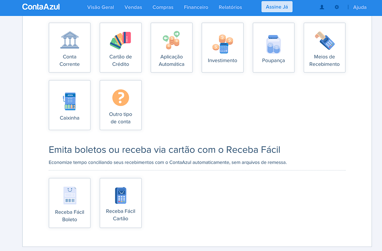The image size is (382, 251).
Task: Select the Investimento calculator icon
Action: pos(222,44)
